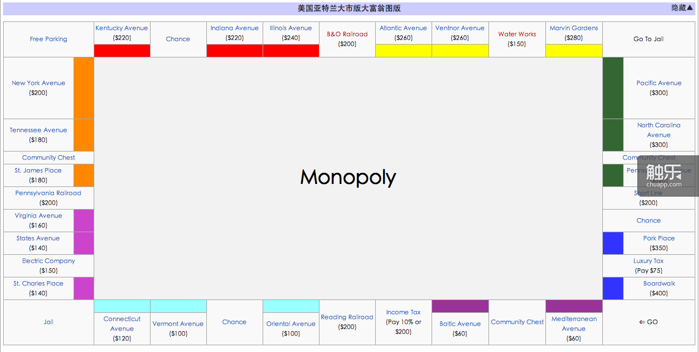Click the red swatch under Kentucky Avenue

pos(122,51)
